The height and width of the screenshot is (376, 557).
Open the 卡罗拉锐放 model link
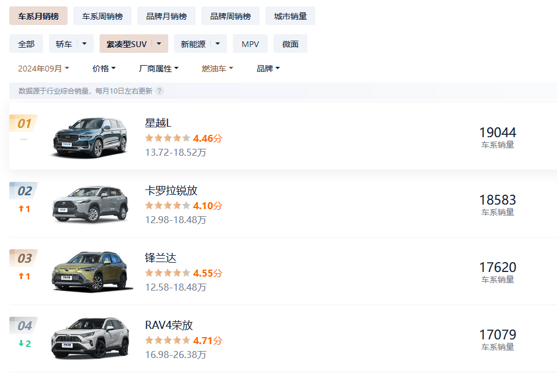click(171, 191)
